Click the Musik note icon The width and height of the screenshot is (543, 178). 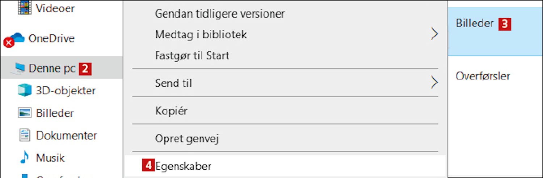pyautogui.click(x=24, y=157)
